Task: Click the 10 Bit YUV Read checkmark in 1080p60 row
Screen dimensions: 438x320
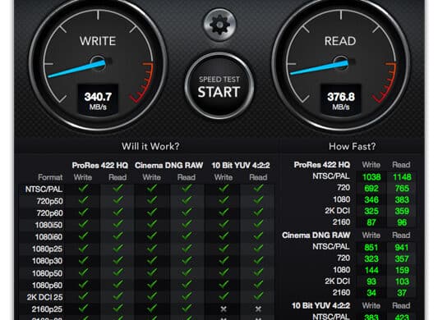Action: (258, 285)
